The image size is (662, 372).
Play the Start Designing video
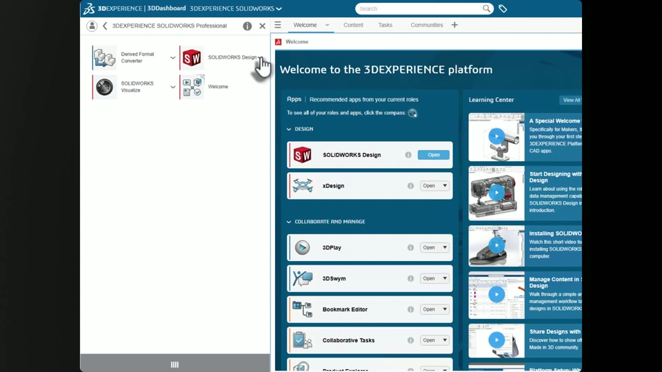click(496, 193)
